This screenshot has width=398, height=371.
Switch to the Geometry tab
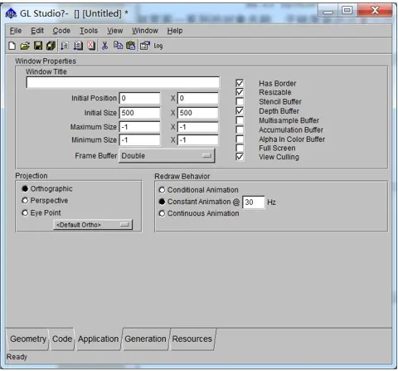28,339
